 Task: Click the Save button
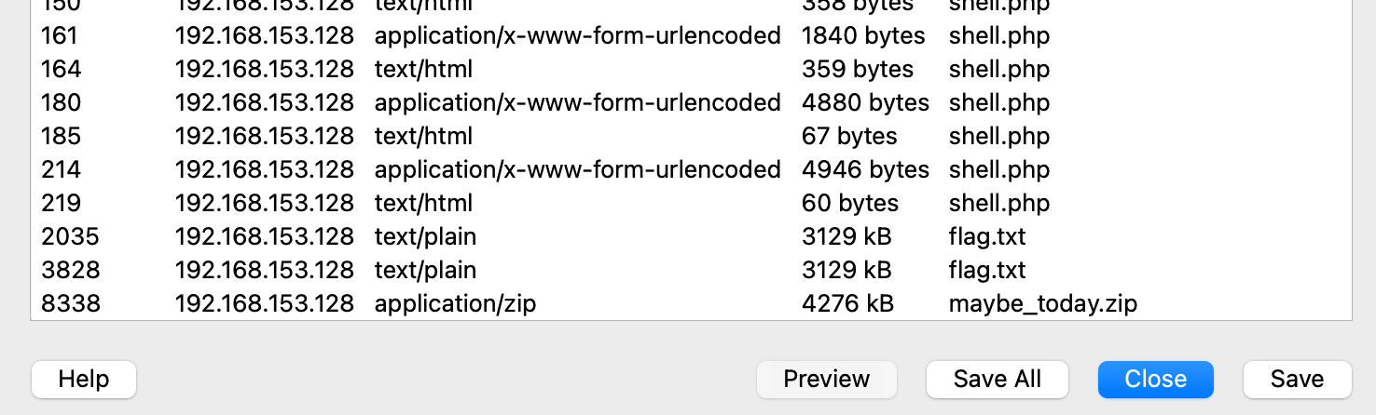(x=1297, y=380)
